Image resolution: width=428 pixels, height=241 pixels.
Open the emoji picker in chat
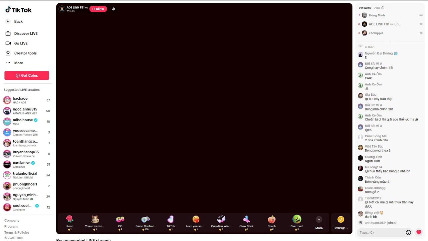[408, 232]
